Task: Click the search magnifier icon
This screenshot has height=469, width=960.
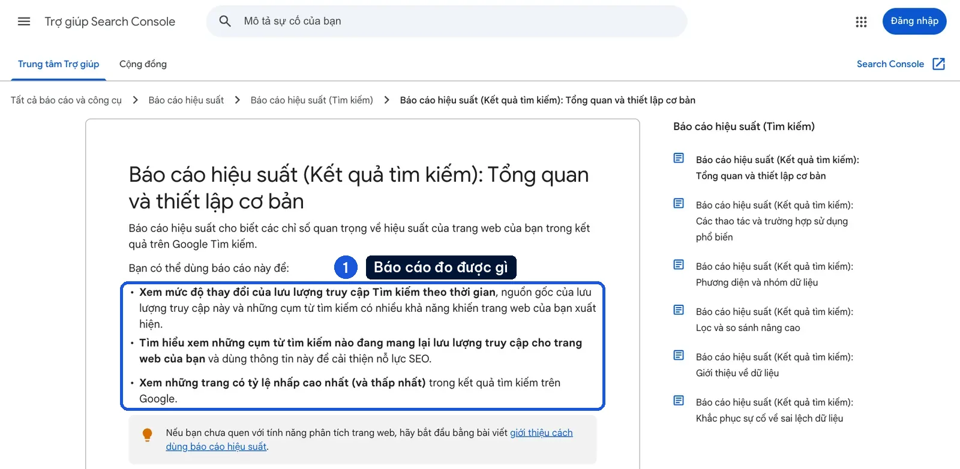Action: [x=225, y=22]
